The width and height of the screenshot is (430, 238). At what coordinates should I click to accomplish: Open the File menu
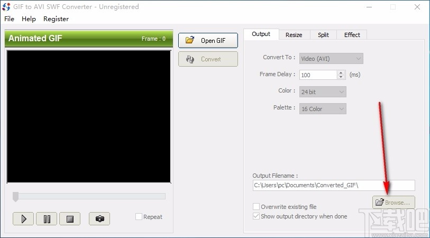click(x=10, y=19)
